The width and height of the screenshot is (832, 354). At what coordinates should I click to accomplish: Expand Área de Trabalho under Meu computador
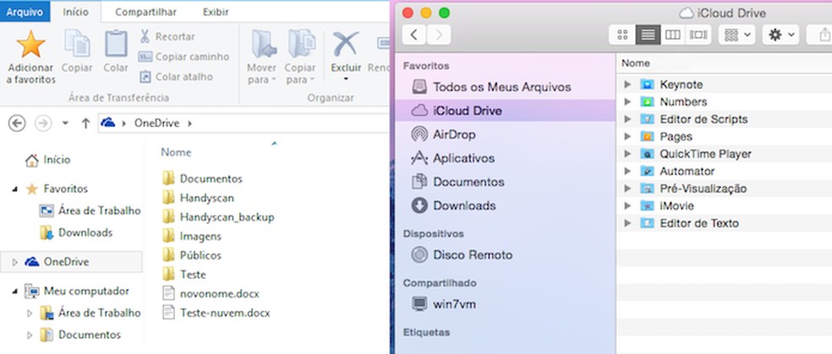[30, 313]
